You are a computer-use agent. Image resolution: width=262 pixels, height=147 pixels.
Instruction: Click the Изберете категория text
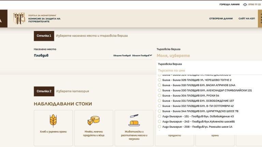pos(72,91)
